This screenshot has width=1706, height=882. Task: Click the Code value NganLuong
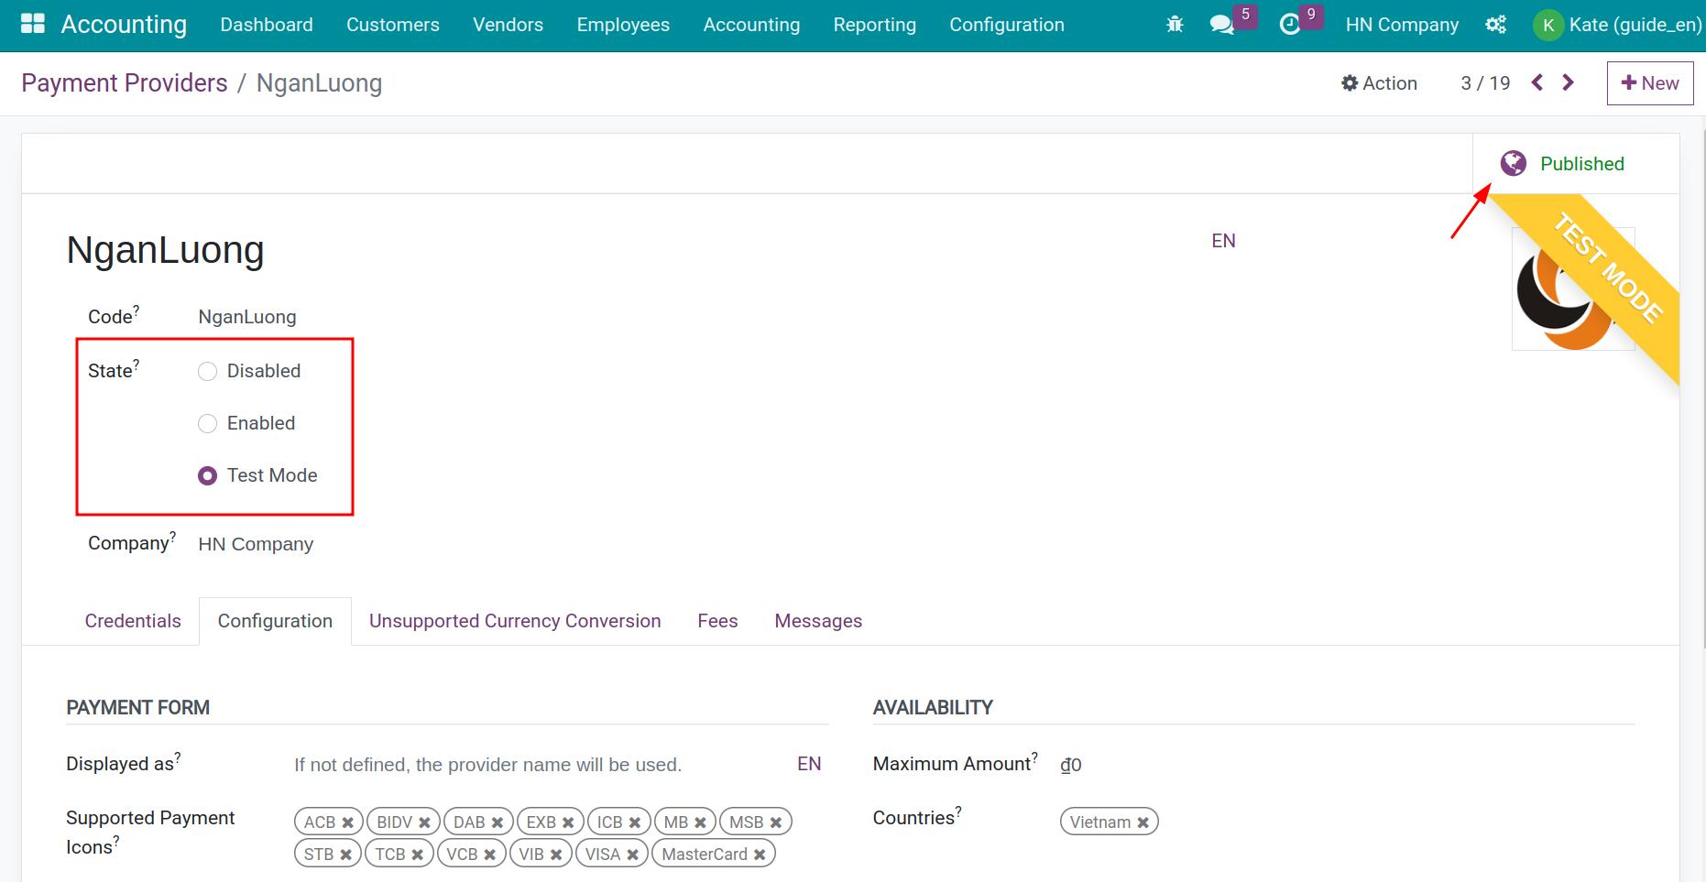tap(247, 317)
